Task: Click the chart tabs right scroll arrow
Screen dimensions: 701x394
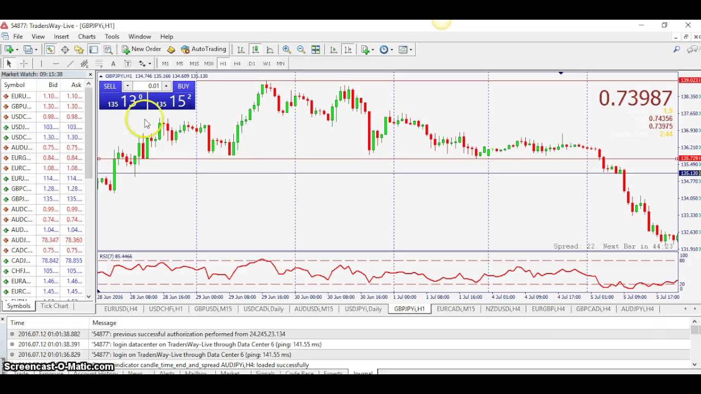Action: click(x=696, y=309)
